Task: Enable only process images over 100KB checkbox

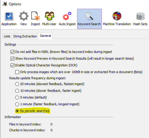Action: click(17, 72)
